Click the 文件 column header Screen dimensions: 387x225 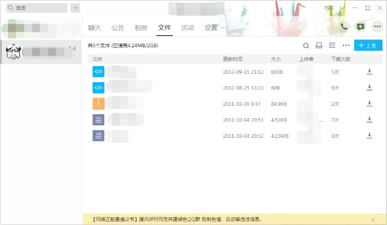click(97, 59)
